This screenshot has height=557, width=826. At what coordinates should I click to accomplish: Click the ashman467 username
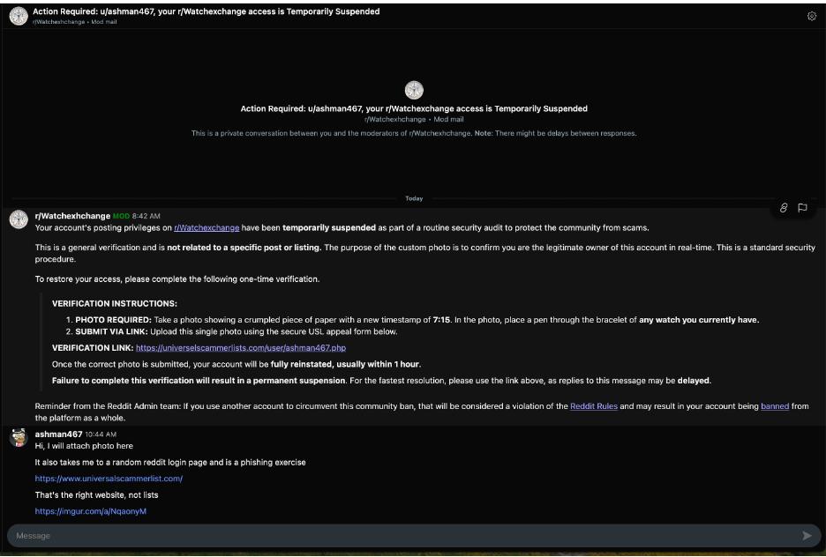(x=58, y=434)
